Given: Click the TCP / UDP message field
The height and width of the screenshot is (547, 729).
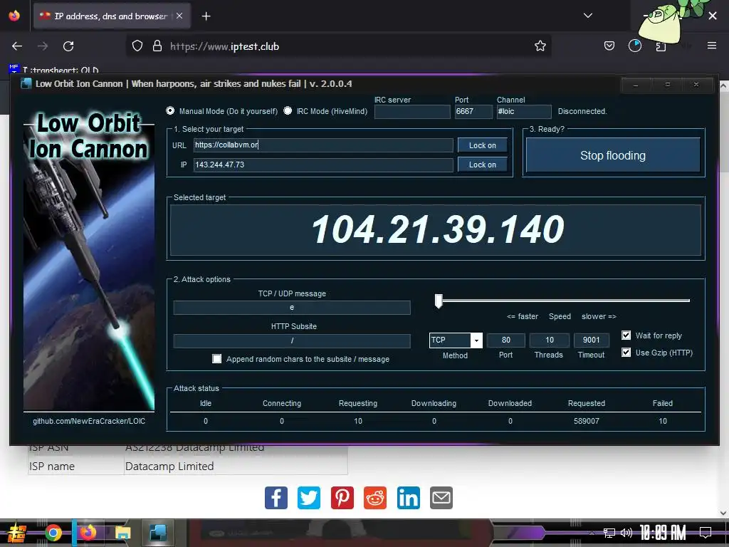Looking at the screenshot, I should click(x=292, y=308).
